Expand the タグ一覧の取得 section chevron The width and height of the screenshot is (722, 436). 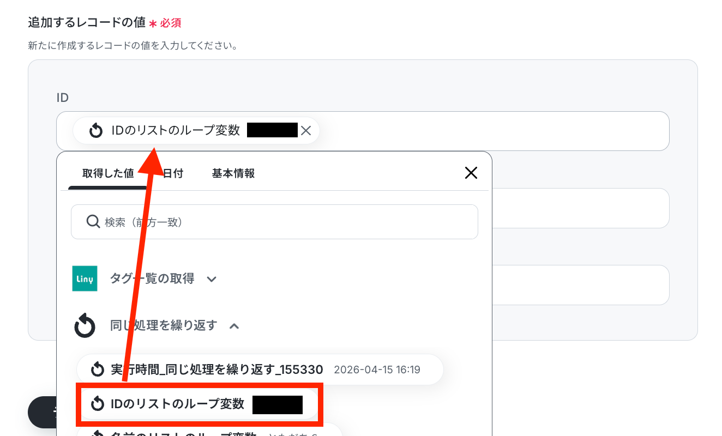point(212,280)
